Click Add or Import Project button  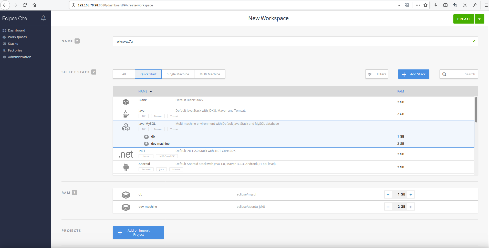[138, 232]
